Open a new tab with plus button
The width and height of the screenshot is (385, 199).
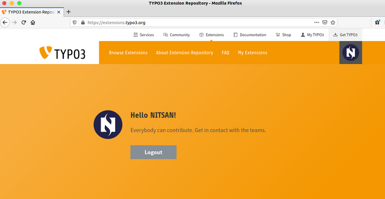[69, 11]
